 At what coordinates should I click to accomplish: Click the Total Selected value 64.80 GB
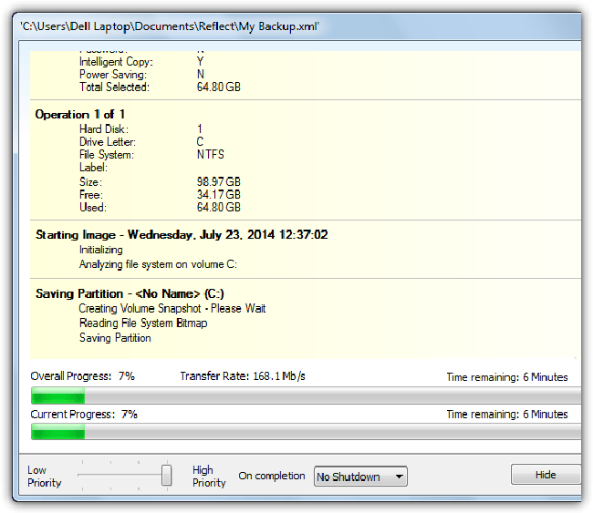click(219, 87)
